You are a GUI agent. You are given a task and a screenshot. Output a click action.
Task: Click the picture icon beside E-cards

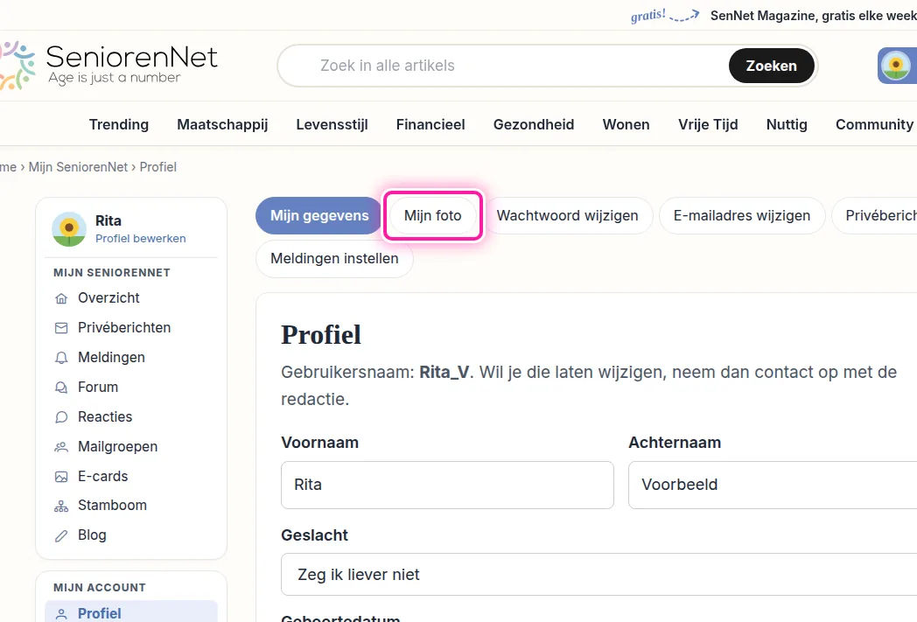point(61,477)
